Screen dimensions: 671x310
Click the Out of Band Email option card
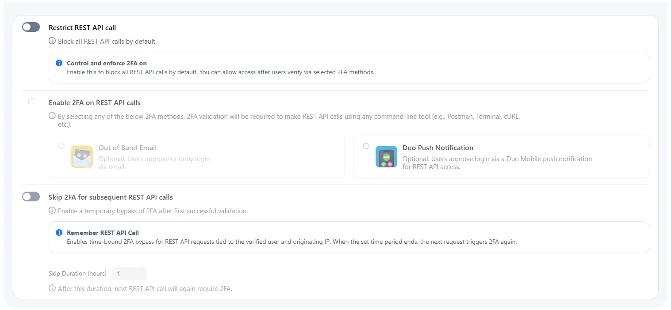196,156
